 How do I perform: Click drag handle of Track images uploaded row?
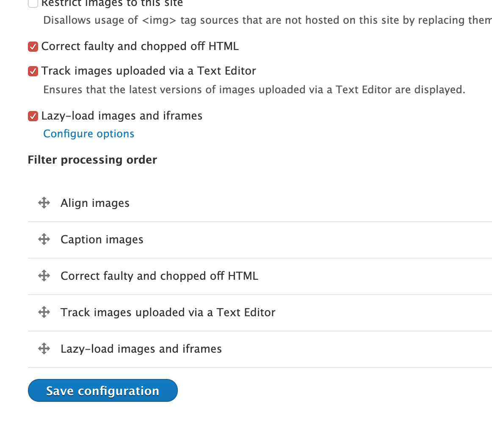[44, 312]
